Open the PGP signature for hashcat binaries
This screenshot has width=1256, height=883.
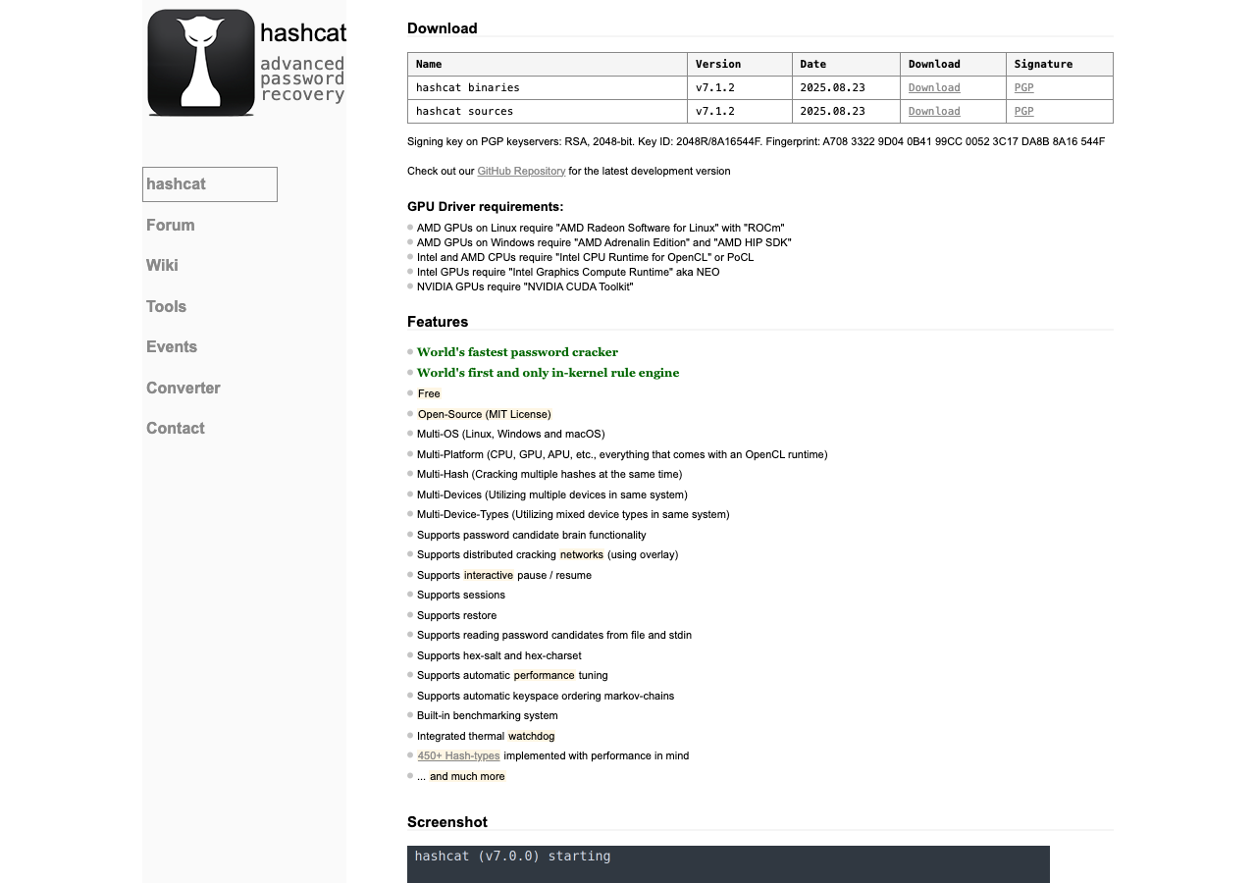[x=1023, y=87]
